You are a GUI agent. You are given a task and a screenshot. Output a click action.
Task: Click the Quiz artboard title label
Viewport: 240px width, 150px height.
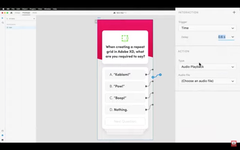pos(99,18)
